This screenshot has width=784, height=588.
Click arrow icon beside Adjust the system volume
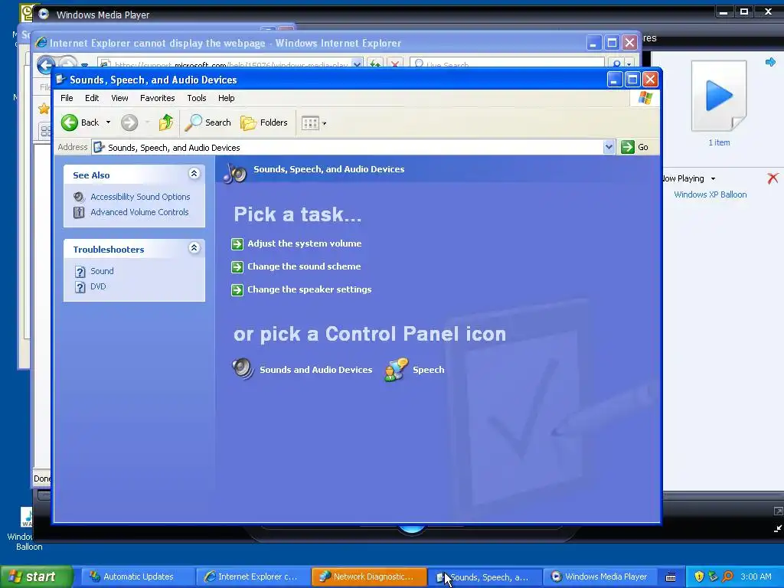(237, 244)
